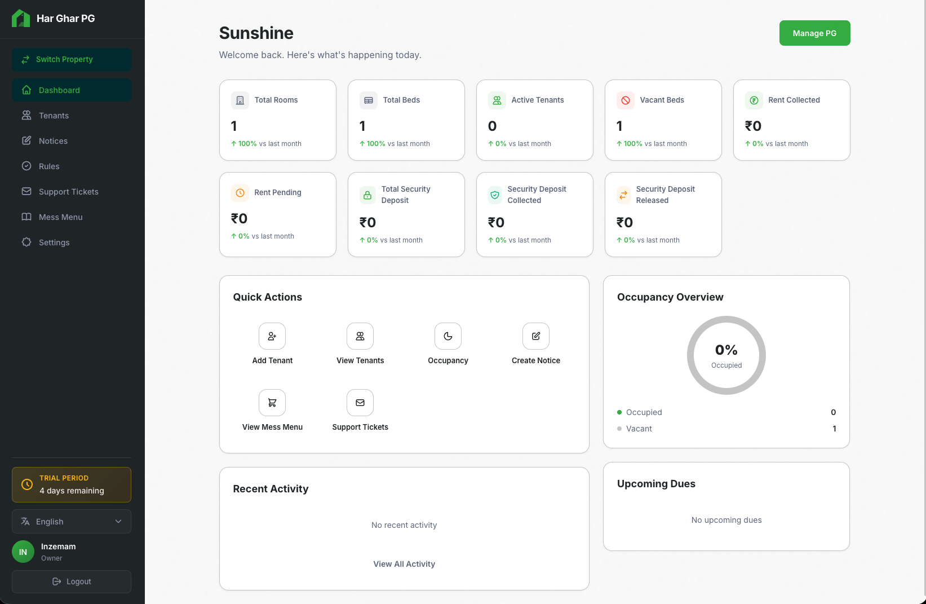
Task: Click the Rules checkmark icon in sidebar
Action: [x=26, y=166]
